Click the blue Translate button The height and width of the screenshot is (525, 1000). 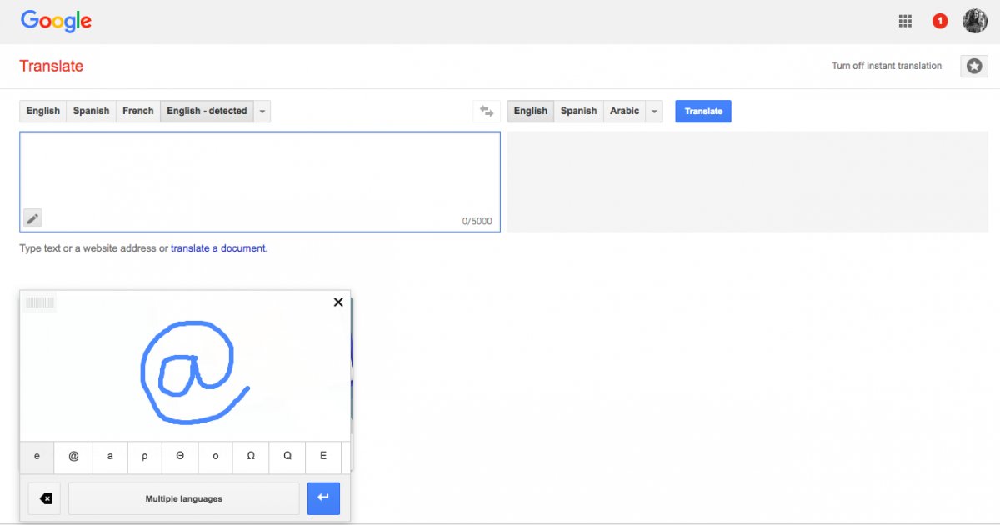click(x=702, y=112)
